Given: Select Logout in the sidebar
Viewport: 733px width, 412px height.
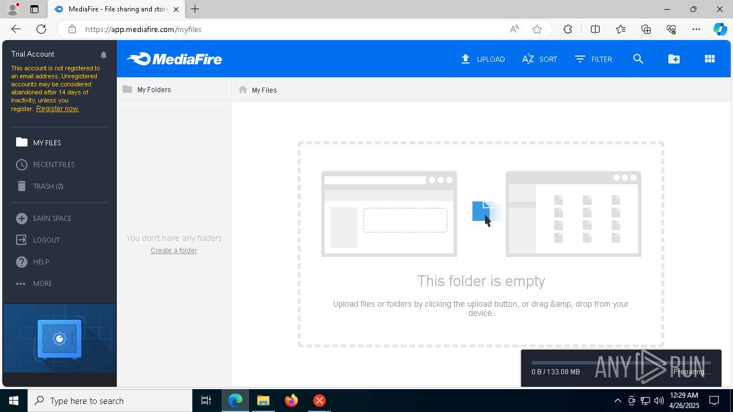Looking at the screenshot, I should [x=38, y=240].
